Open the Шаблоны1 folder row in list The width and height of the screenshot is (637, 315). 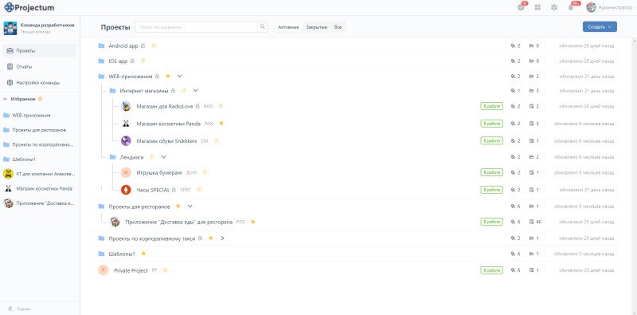(x=356, y=254)
